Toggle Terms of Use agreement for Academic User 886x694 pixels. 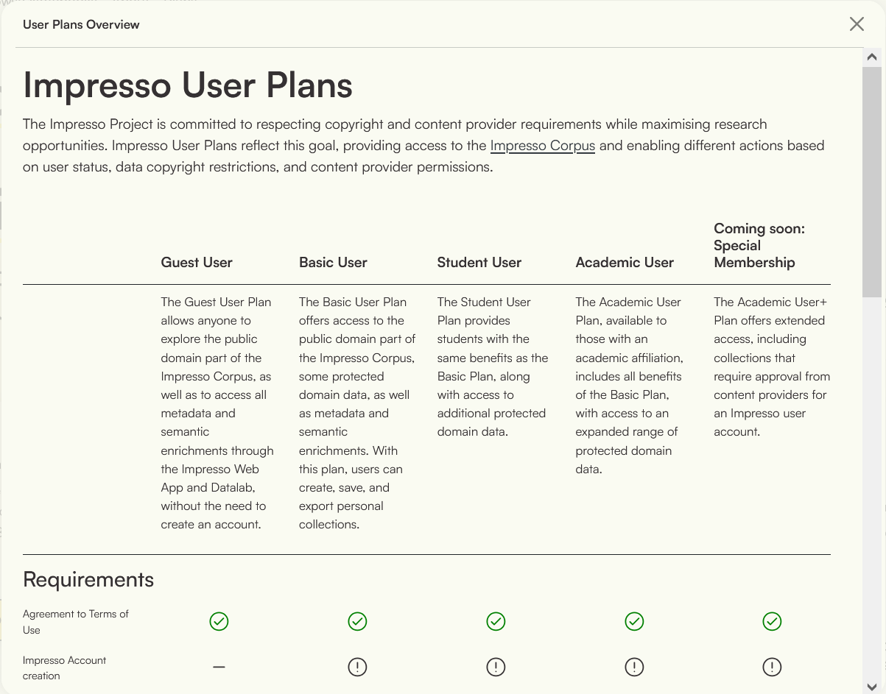pos(634,621)
